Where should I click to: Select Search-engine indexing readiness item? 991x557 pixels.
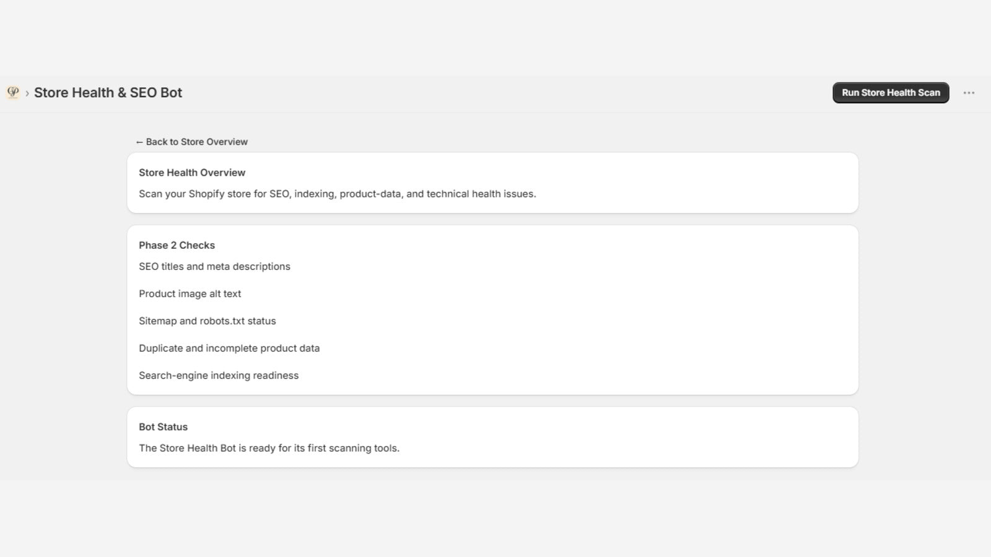[x=219, y=375]
